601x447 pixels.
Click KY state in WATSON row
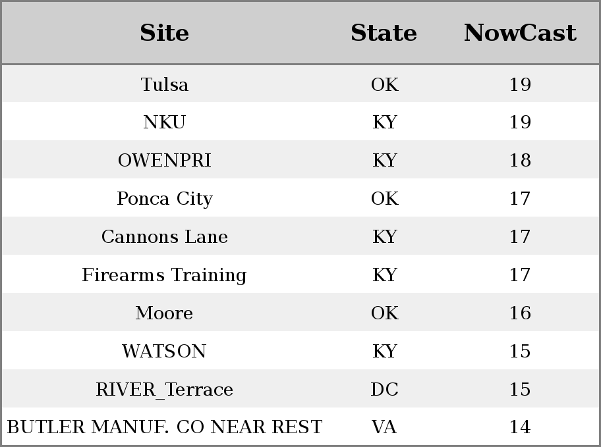click(x=384, y=351)
